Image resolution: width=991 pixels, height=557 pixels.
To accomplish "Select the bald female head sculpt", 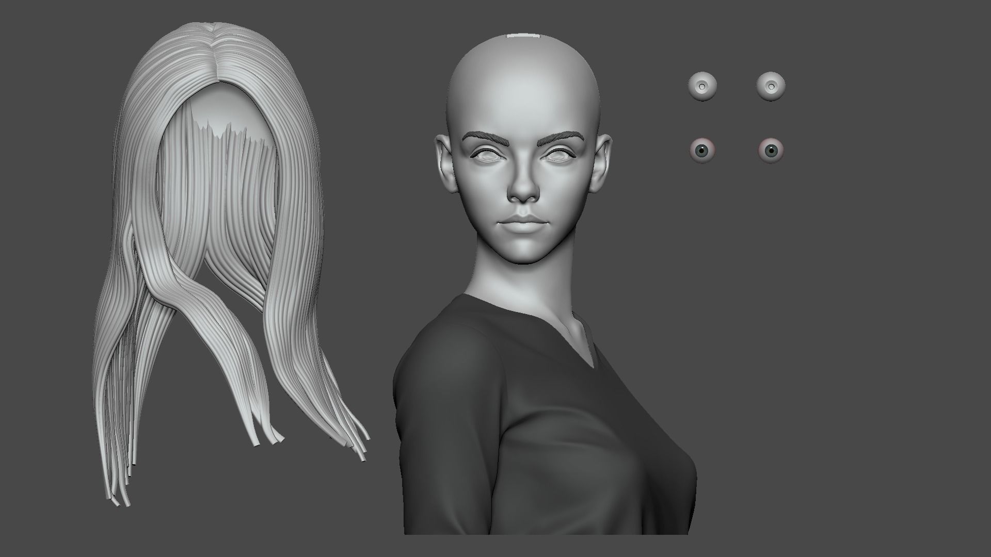I will click(524, 150).
